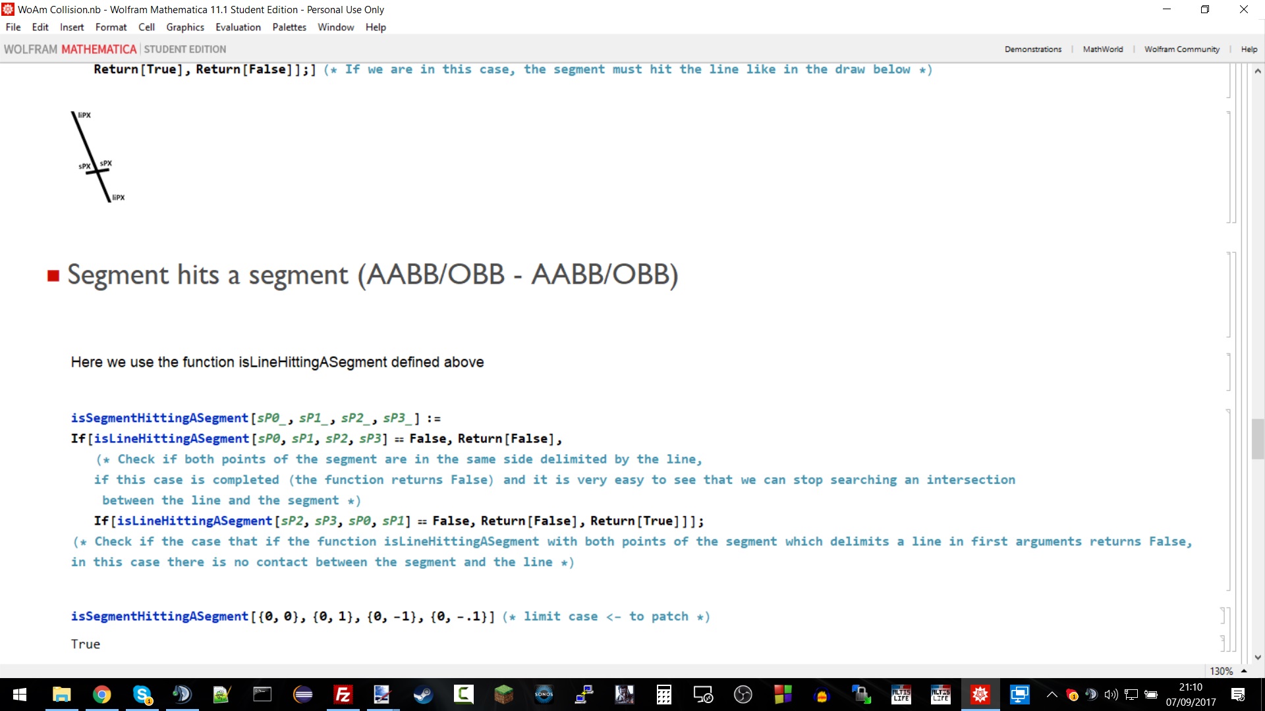Open the Wolfram Community link
1265x711 pixels.
[x=1181, y=49]
